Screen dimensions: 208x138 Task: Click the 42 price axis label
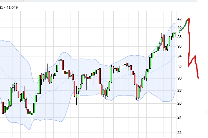pos(179,19)
